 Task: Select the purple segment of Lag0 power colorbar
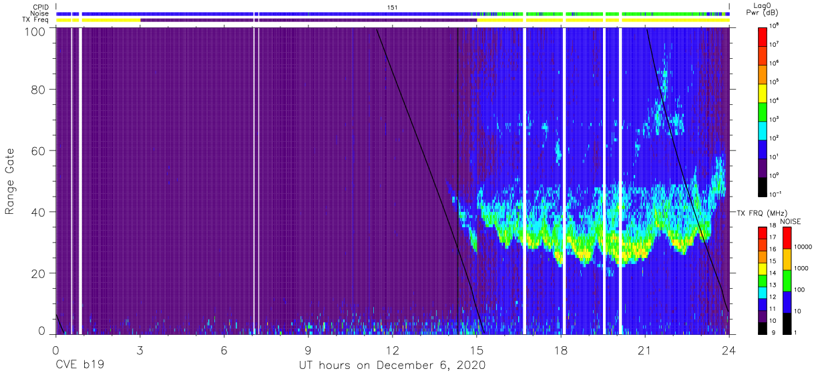click(x=763, y=170)
